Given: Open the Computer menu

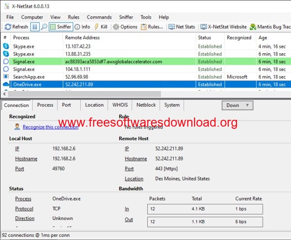Looking at the screenshot, I should pos(32,17).
